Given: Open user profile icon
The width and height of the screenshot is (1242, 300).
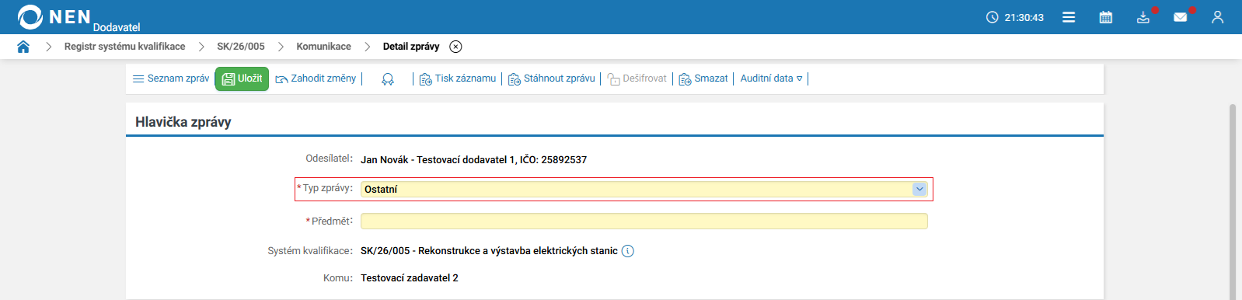Looking at the screenshot, I should point(1217,17).
